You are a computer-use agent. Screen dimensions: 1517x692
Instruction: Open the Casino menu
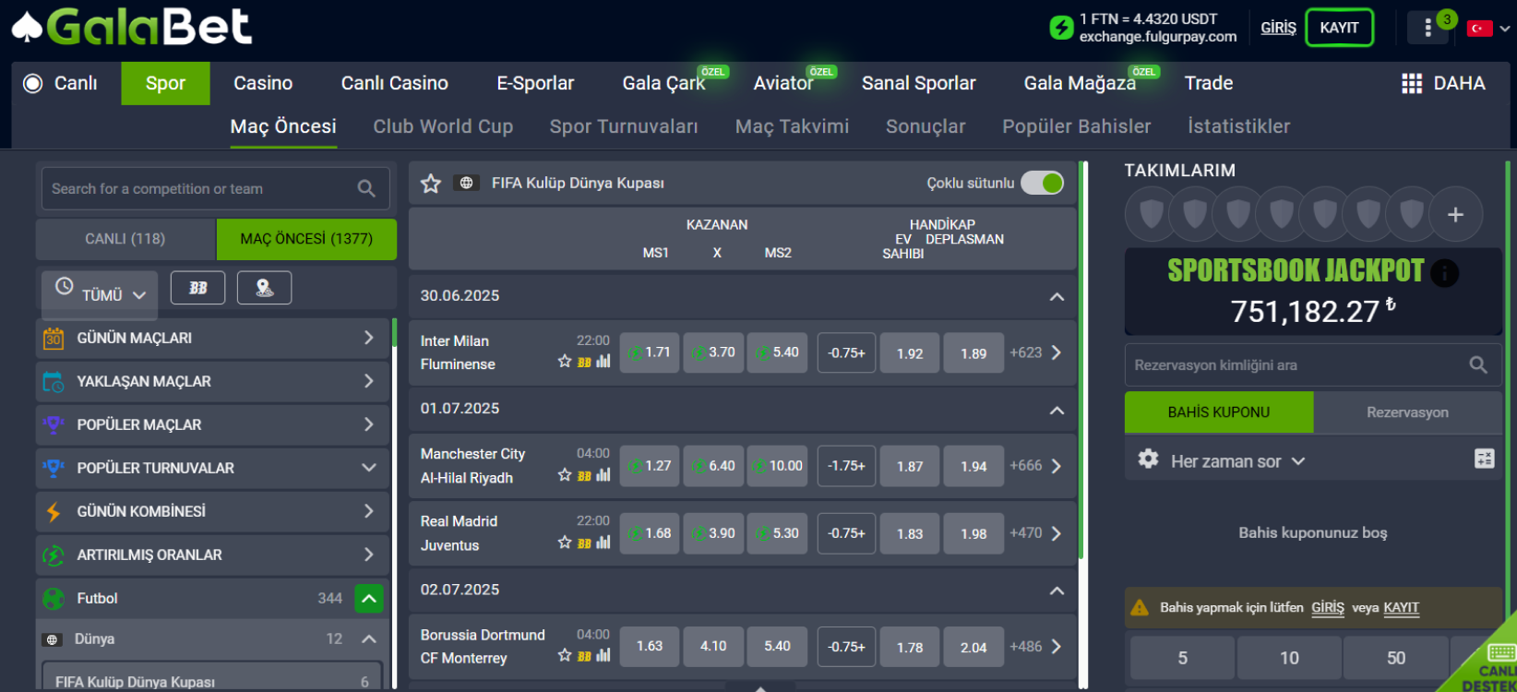[x=263, y=84]
